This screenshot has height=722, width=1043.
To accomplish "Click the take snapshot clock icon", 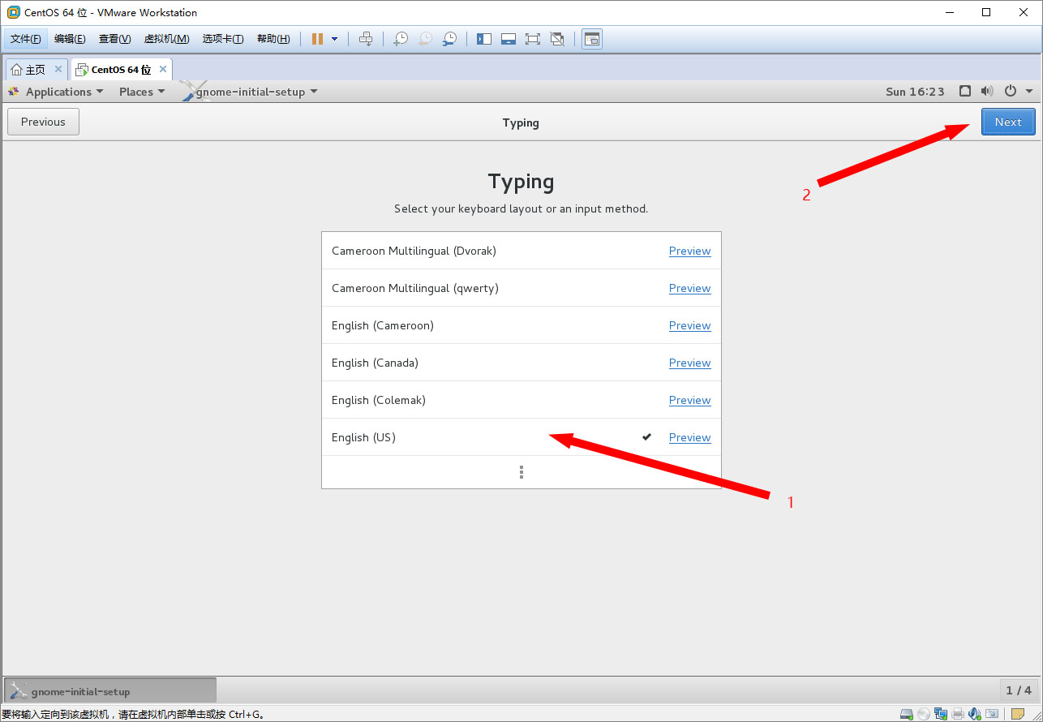I will pos(400,39).
